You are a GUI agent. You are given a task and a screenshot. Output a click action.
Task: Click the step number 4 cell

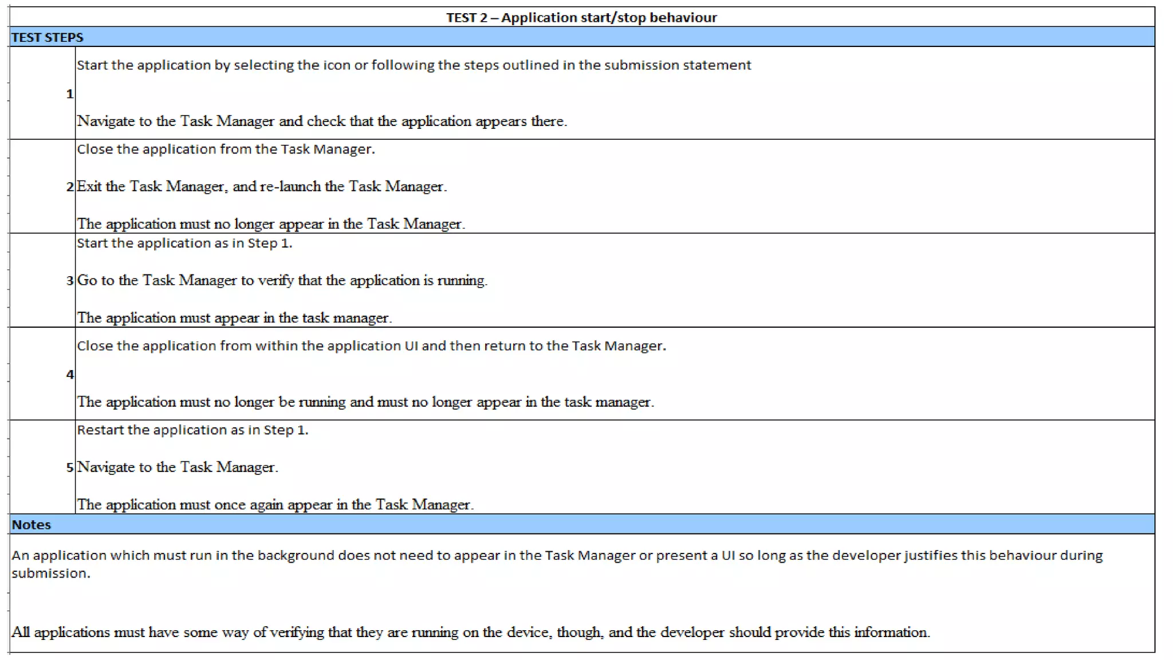(x=69, y=375)
